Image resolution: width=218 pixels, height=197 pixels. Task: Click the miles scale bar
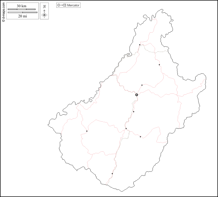pyautogui.click(x=22, y=12)
